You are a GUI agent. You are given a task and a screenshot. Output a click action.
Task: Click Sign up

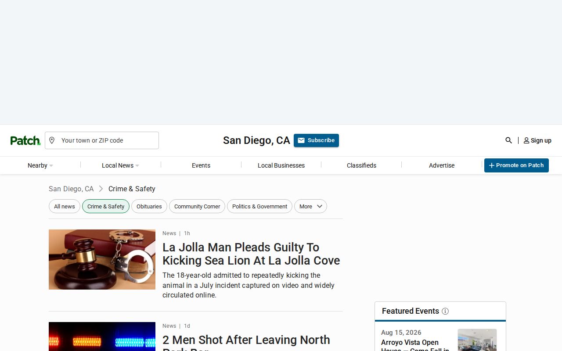[537, 140]
